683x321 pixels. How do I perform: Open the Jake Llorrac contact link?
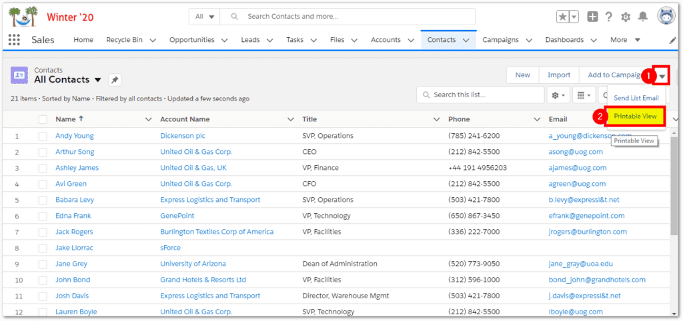click(x=74, y=248)
